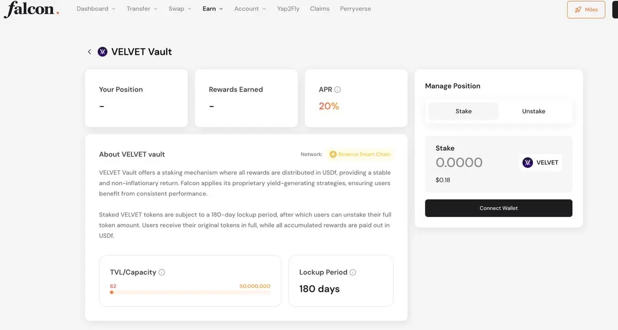Click the Lockup Period info icon
The height and width of the screenshot is (330, 618).
pos(353,272)
